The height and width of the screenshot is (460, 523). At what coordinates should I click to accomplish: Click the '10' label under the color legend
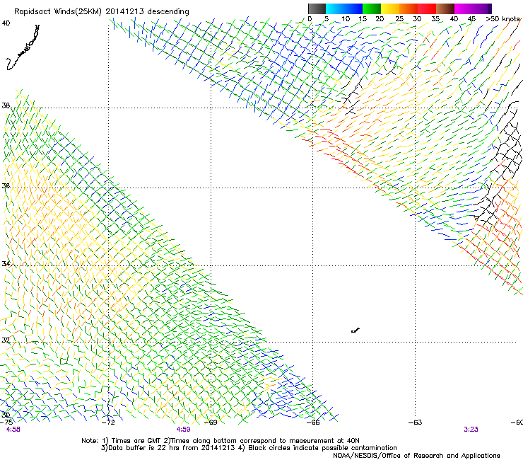[x=346, y=19]
